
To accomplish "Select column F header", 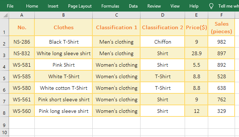I will point(222,15).
